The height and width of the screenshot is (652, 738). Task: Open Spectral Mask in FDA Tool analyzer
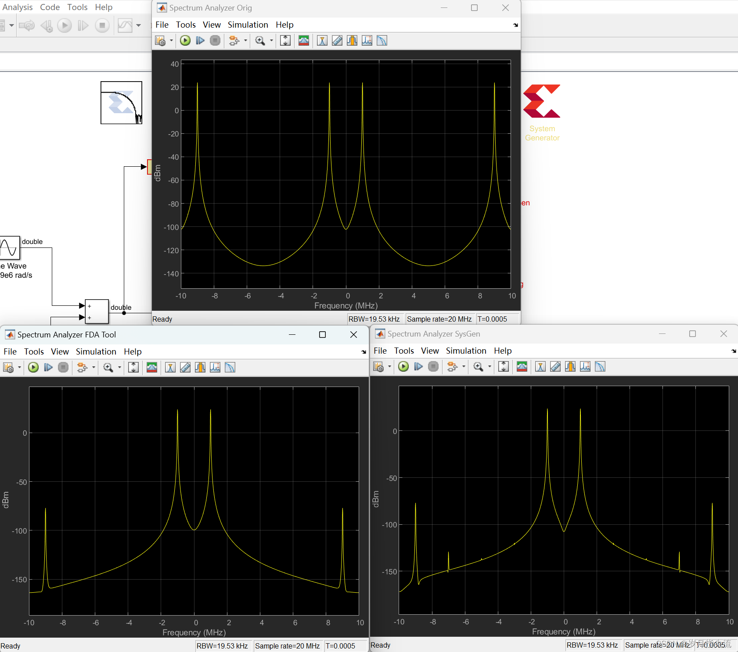click(x=152, y=368)
